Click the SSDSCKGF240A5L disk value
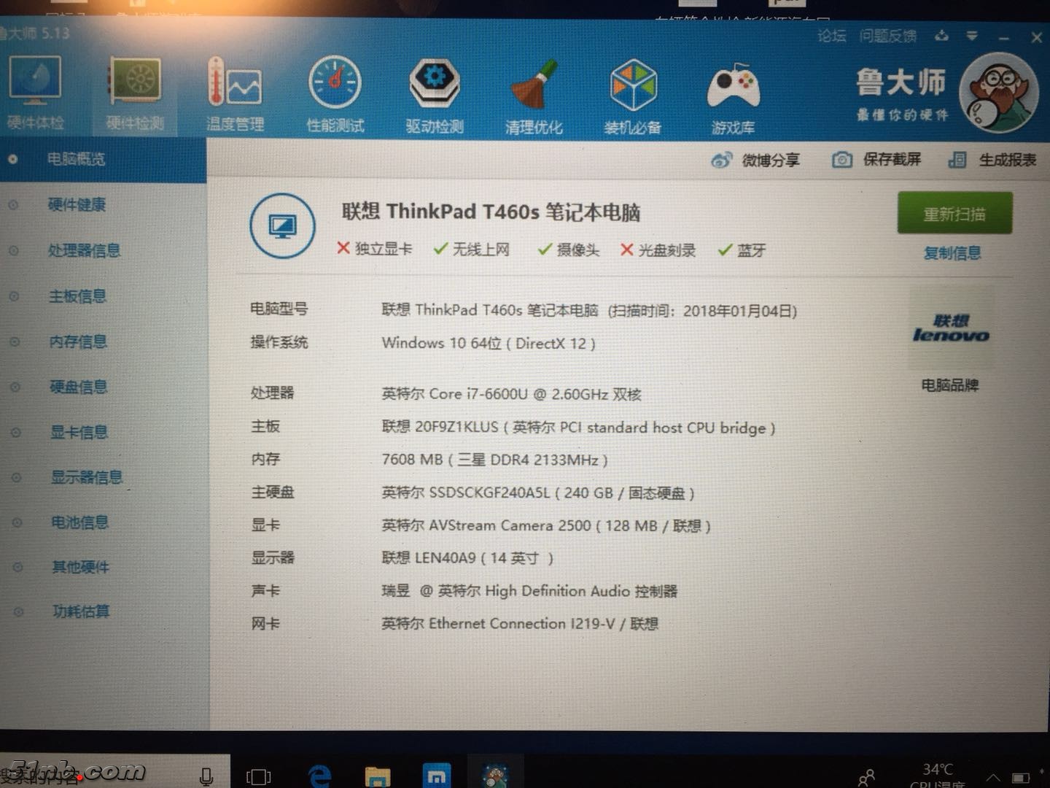Screen dimensions: 1050x788 538,492
